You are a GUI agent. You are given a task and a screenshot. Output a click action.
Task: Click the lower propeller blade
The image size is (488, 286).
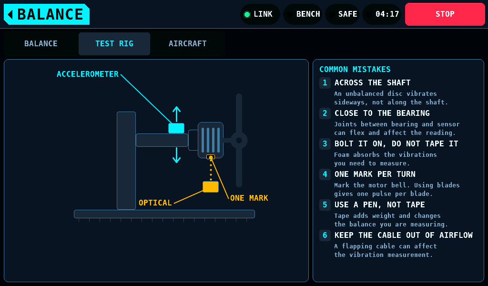pos(239,168)
